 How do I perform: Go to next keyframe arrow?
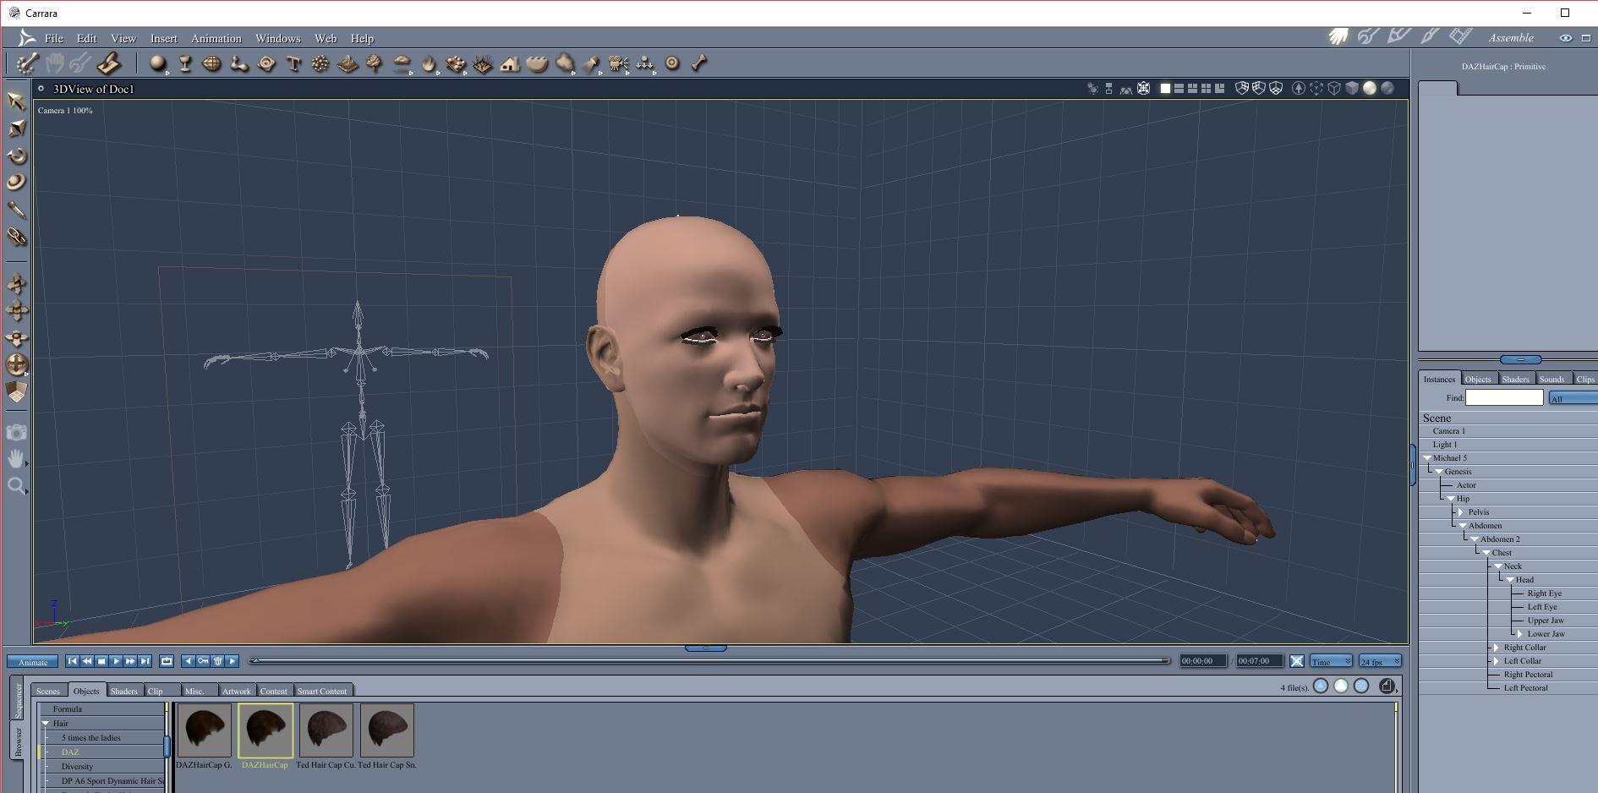click(232, 661)
